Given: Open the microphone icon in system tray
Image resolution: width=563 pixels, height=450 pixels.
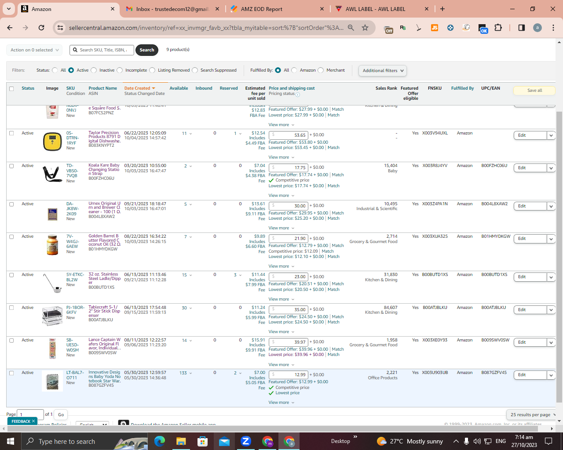Looking at the screenshot, I should click(x=466, y=441).
